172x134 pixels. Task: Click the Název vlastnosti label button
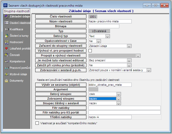pos(61,21)
